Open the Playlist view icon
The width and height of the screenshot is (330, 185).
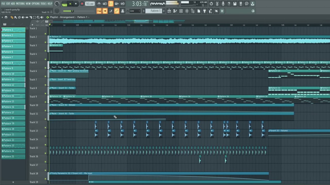coord(169,11)
